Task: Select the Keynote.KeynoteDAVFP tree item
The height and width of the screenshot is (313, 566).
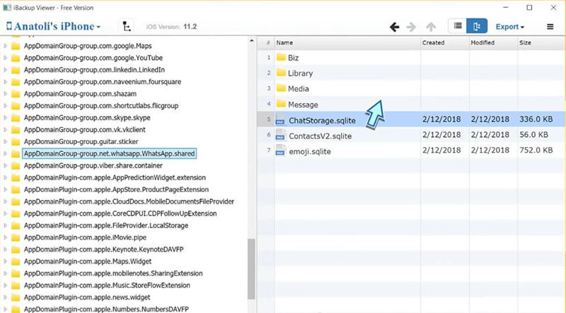Action: tap(103, 249)
